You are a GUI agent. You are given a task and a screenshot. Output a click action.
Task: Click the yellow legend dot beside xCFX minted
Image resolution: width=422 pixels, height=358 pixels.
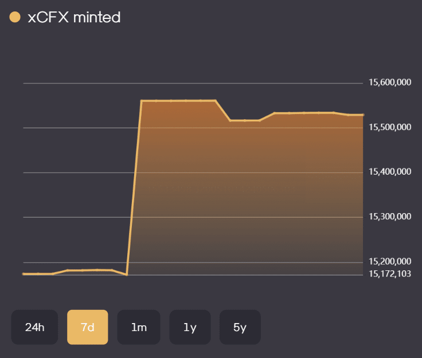click(x=15, y=18)
